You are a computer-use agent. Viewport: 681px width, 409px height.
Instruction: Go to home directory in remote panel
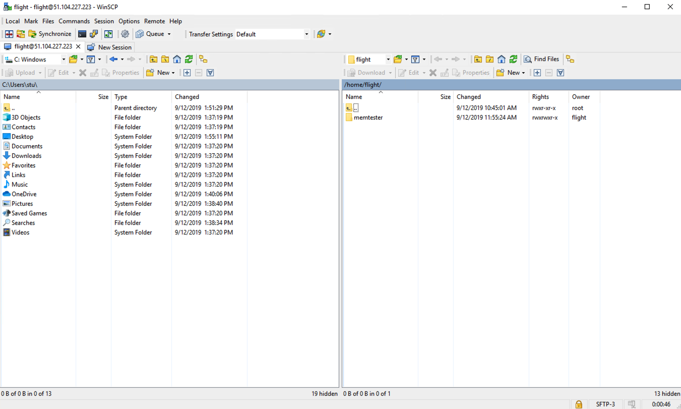502,60
